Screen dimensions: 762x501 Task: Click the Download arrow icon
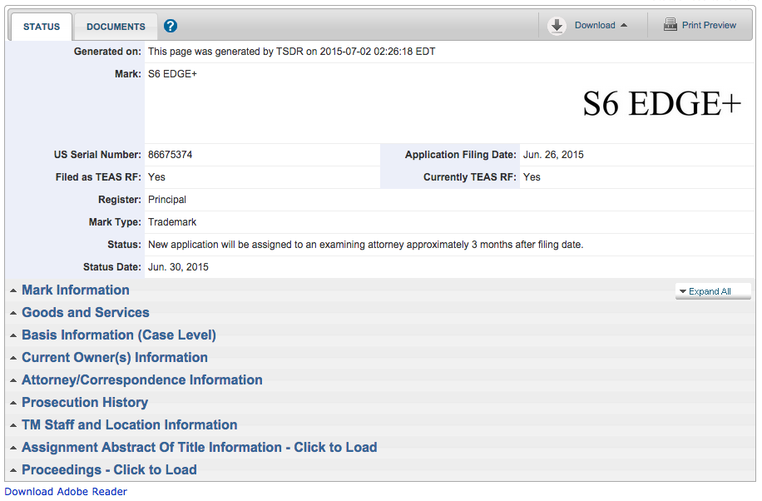point(557,25)
